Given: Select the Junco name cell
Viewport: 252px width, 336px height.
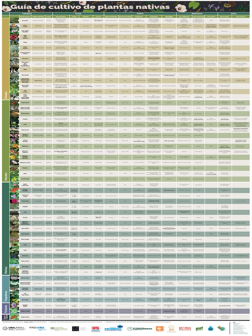Looking at the screenshot, I should [x=25, y=212].
